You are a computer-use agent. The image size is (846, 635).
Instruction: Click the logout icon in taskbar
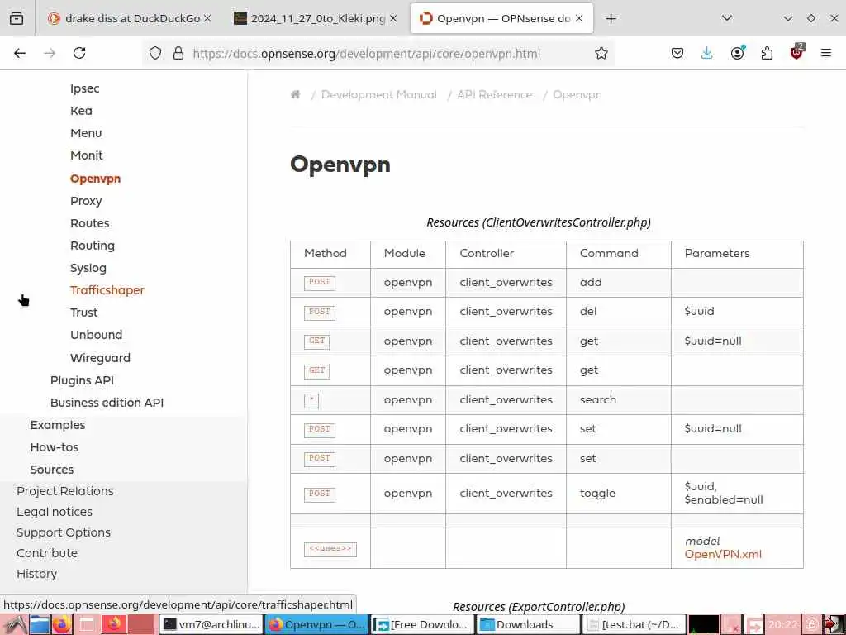pyautogui.click(x=833, y=625)
